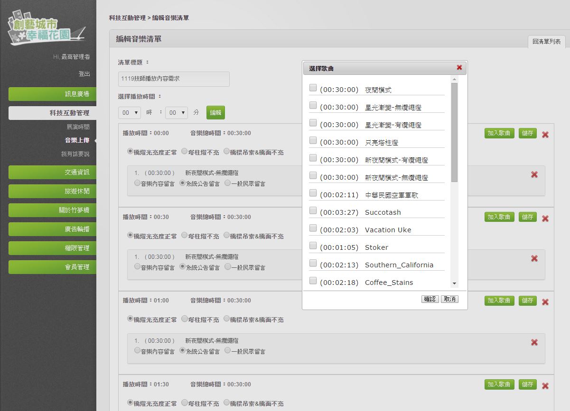Check the Stoker song checkbox
This screenshot has width=570, height=411.
point(313,246)
